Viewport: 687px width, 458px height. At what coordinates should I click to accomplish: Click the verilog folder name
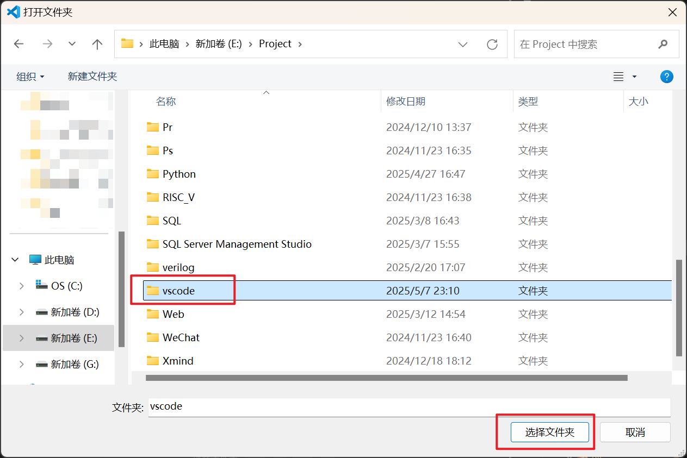[x=178, y=267]
